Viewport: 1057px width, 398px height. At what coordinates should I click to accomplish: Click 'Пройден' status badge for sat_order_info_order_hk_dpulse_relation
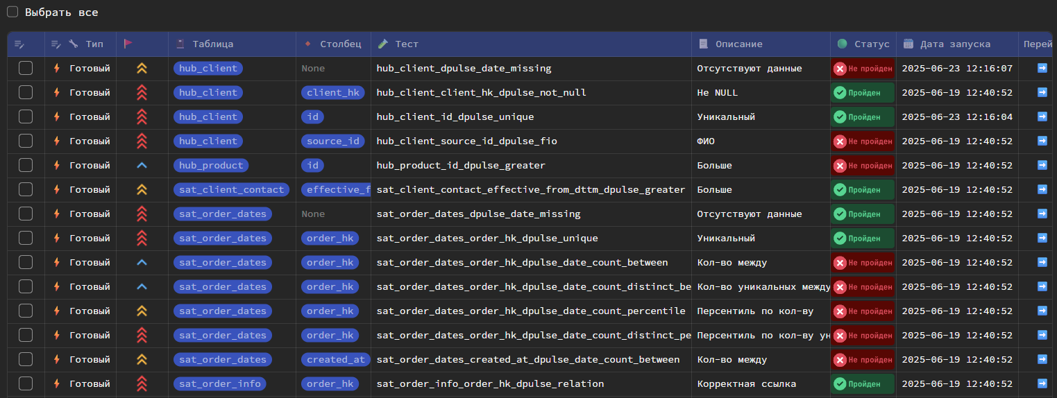pyautogui.click(x=863, y=383)
